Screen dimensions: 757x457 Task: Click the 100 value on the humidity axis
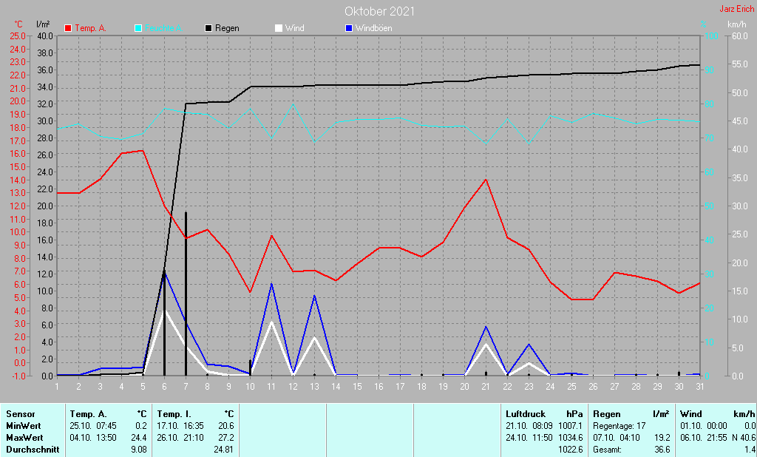click(712, 35)
